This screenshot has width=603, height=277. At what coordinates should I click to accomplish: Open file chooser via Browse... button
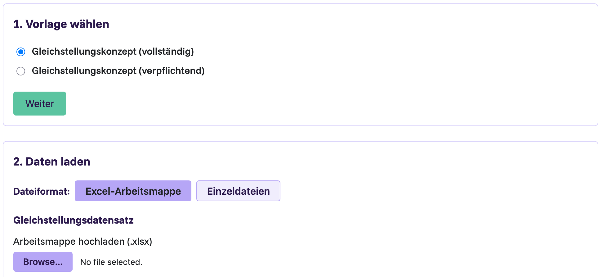(43, 262)
